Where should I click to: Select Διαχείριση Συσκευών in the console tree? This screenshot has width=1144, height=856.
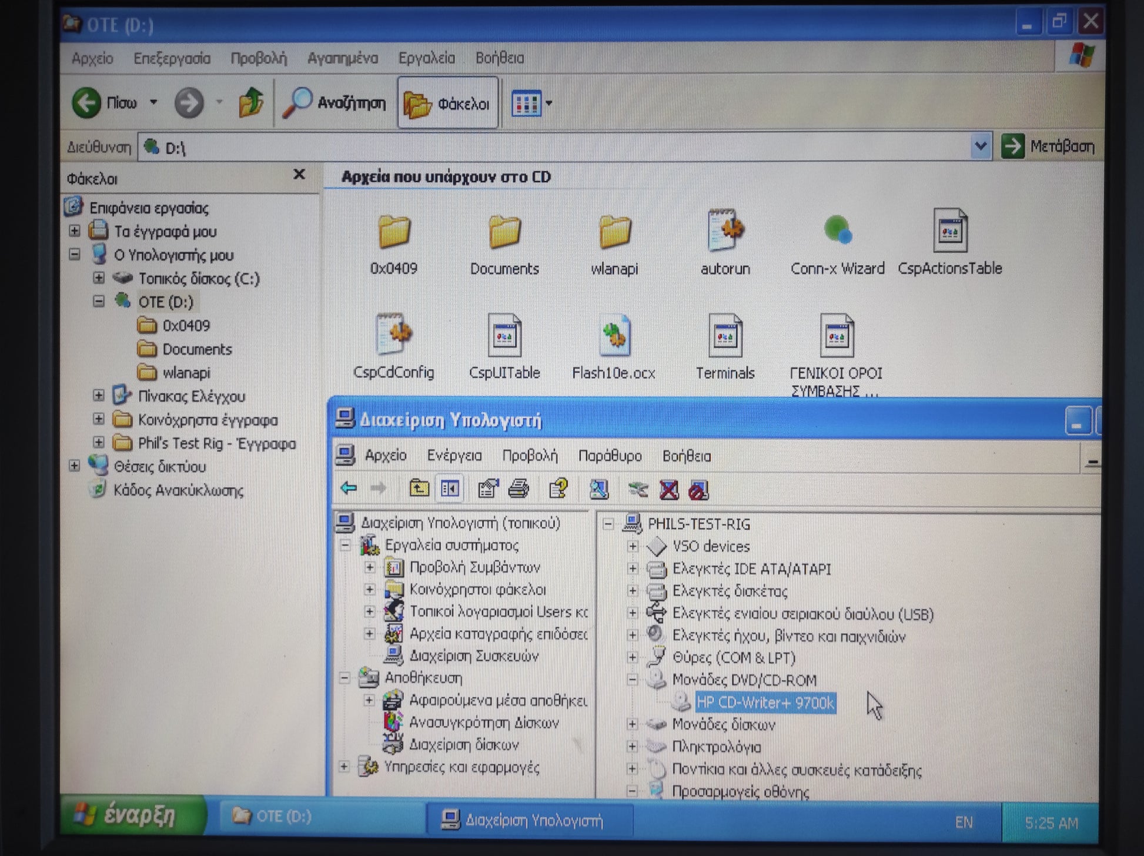pyautogui.click(x=473, y=656)
